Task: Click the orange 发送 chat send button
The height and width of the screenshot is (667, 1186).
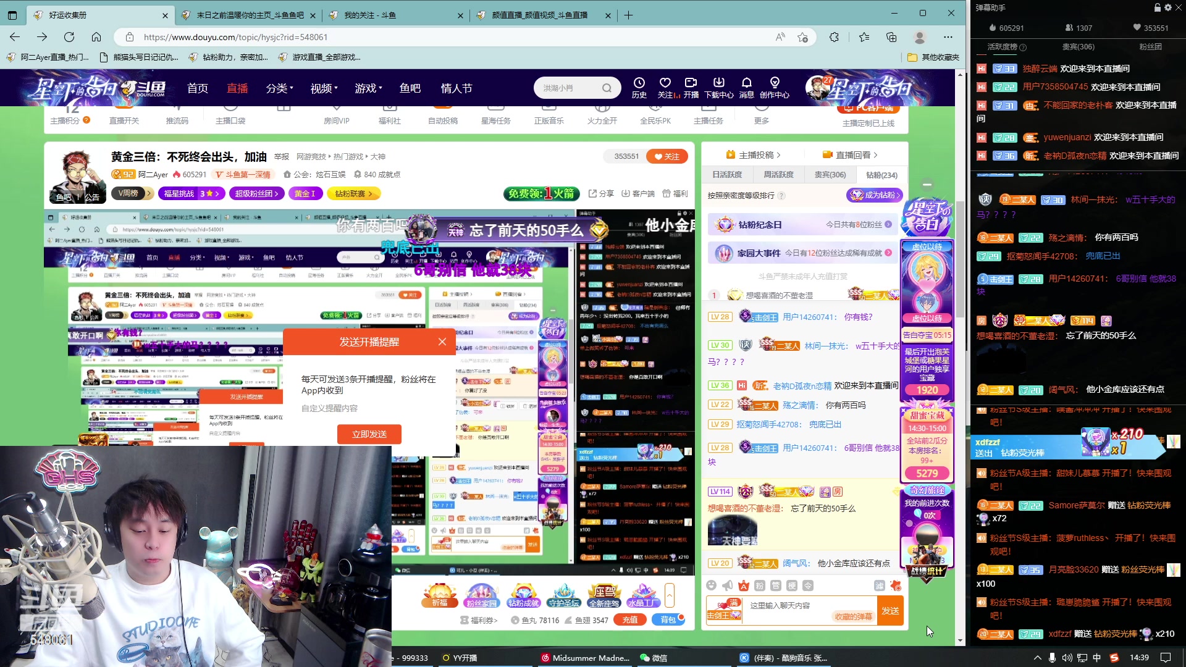Action: (890, 610)
